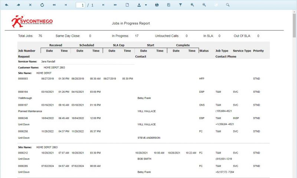Screen dimensions: 297x178
Task: Select job number 0000249
Action: tap(23, 118)
